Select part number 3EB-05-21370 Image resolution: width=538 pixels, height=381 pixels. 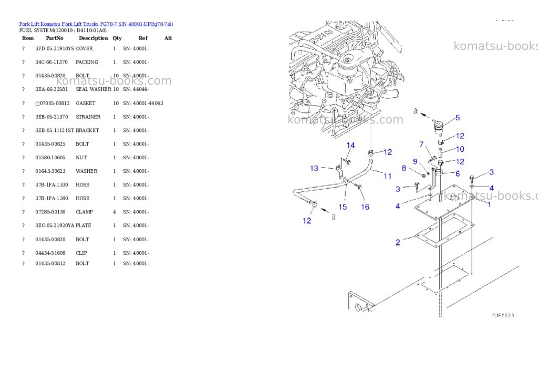(x=51, y=117)
